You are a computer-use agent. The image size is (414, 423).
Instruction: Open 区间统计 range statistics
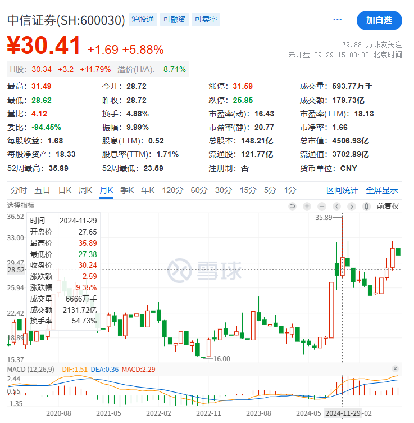click(x=342, y=190)
